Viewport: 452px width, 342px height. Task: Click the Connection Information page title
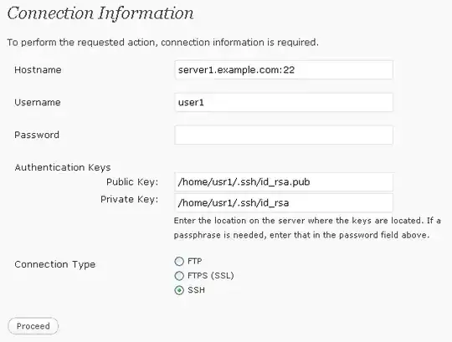click(x=100, y=13)
